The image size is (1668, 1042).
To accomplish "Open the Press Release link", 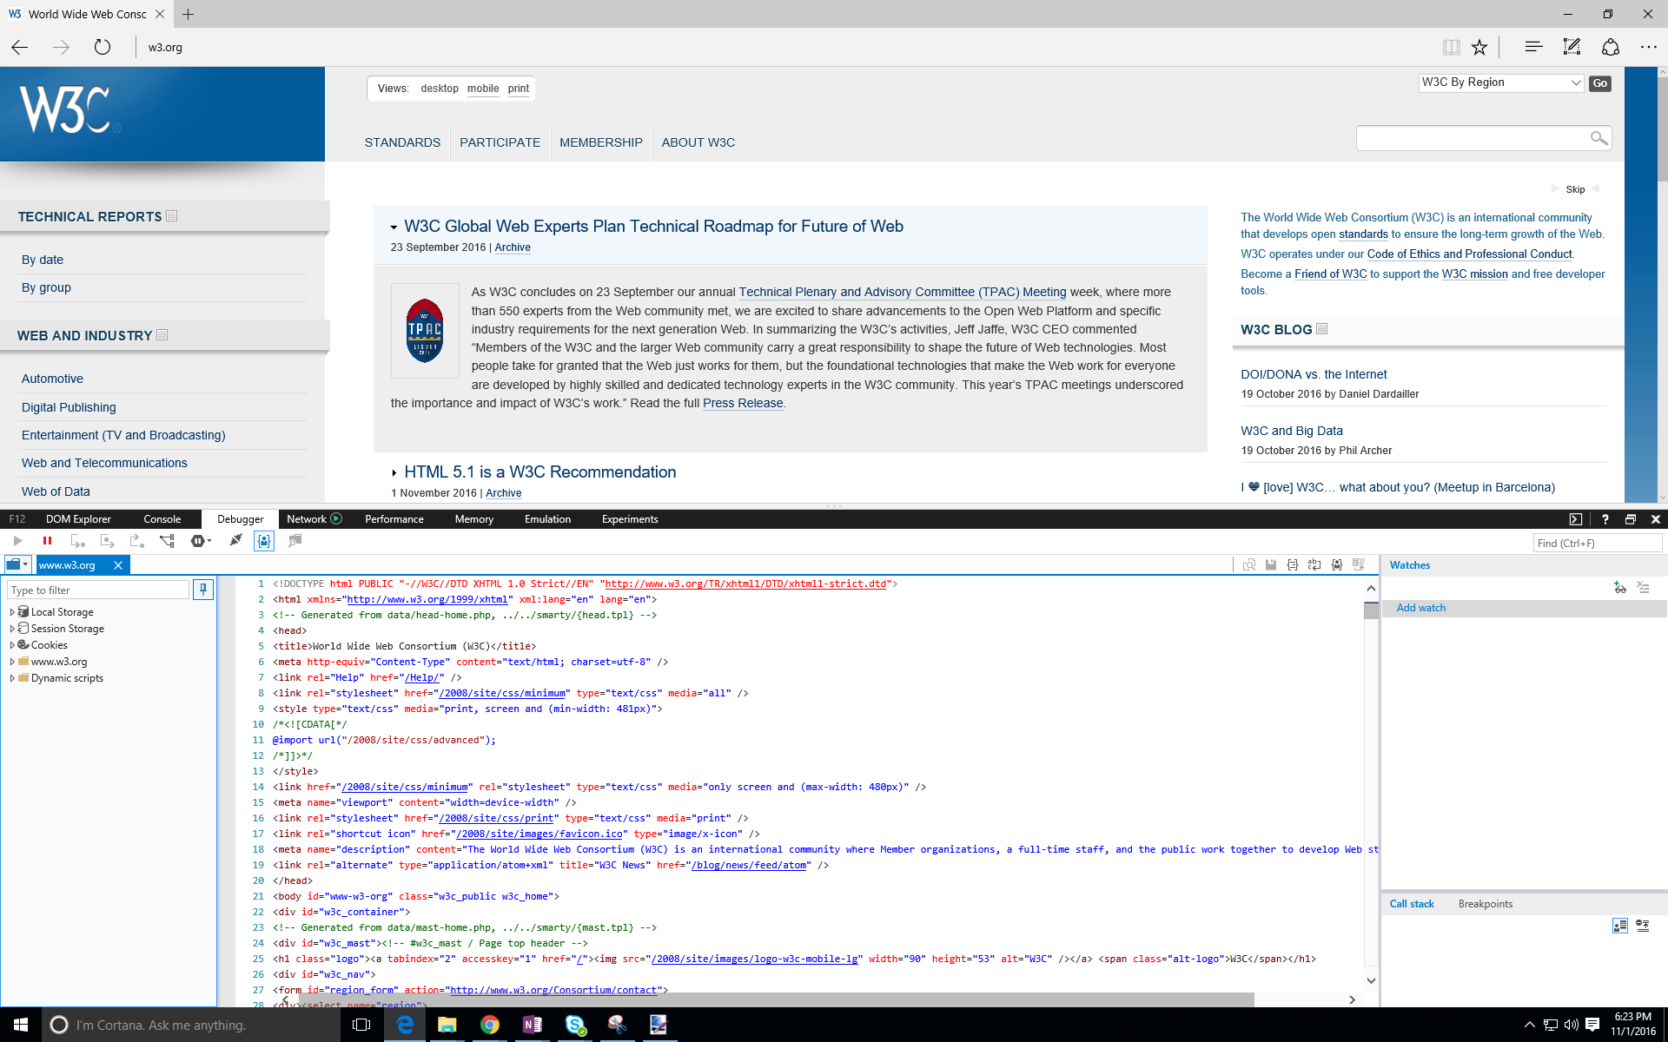I will [743, 403].
